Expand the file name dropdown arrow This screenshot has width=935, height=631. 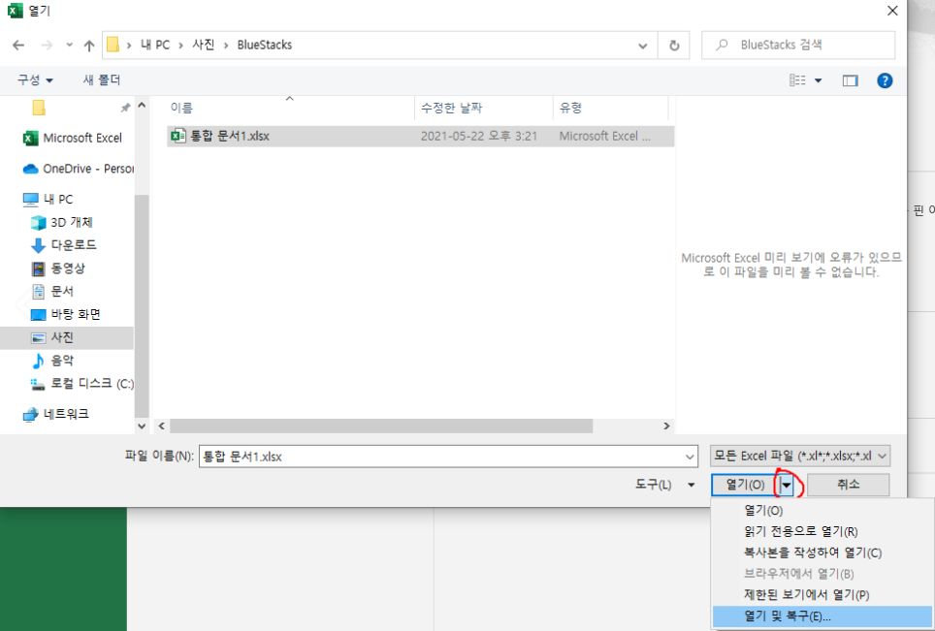point(690,457)
